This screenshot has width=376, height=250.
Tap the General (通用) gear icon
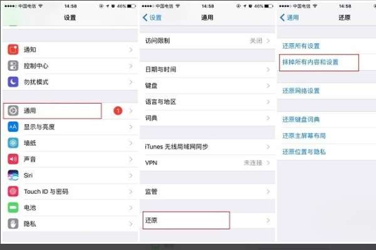click(x=13, y=111)
